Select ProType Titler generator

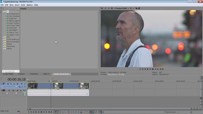14,25
